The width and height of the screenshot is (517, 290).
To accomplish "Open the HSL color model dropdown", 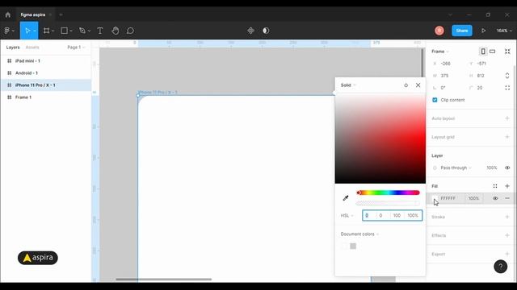I will [347, 216].
